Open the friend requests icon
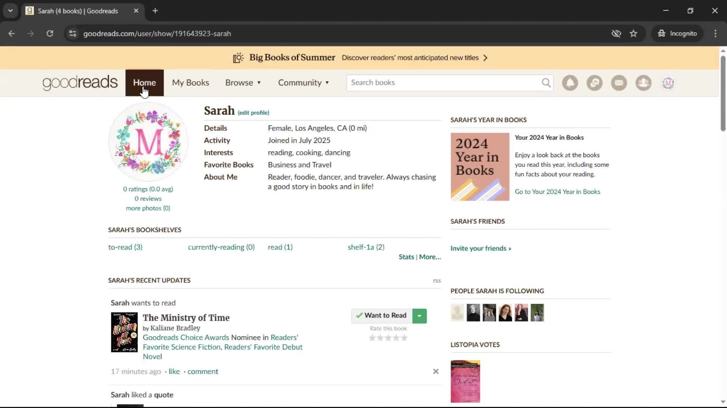The width and height of the screenshot is (727, 408). click(643, 83)
